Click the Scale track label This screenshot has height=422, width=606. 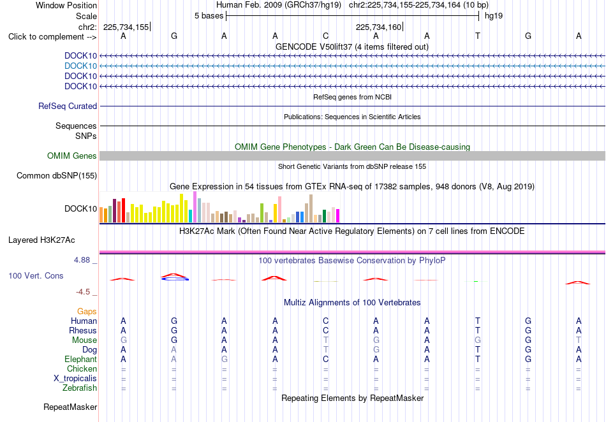pos(86,16)
